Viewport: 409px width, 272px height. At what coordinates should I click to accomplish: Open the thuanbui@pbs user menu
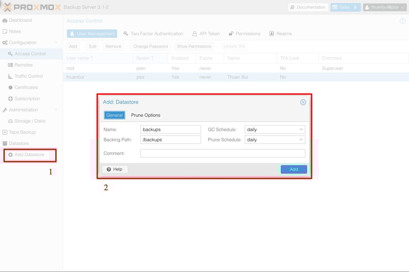pos(384,7)
